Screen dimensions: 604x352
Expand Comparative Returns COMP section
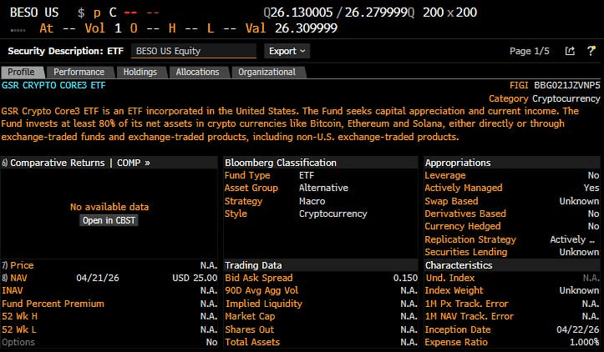[79, 163]
